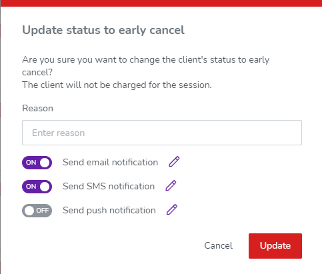This screenshot has height=274, width=322.
Task: Click the ON text inside the SMS switch
Action: [x=31, y=187]
